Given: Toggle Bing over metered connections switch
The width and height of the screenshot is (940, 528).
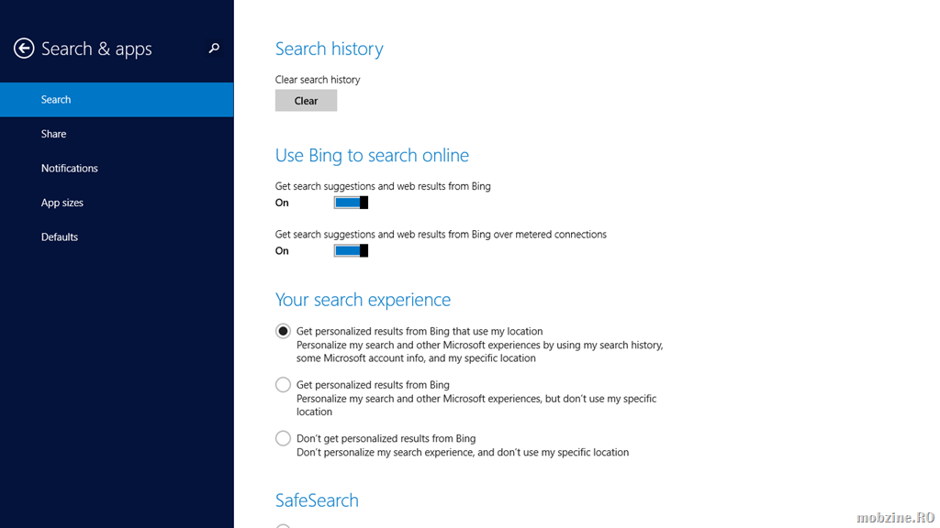Looking at the screenshot, I should click(x=351, y=251).
